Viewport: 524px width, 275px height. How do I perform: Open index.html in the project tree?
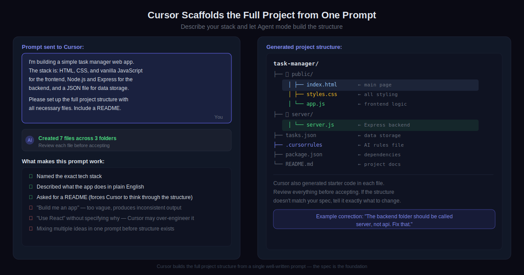321,85
